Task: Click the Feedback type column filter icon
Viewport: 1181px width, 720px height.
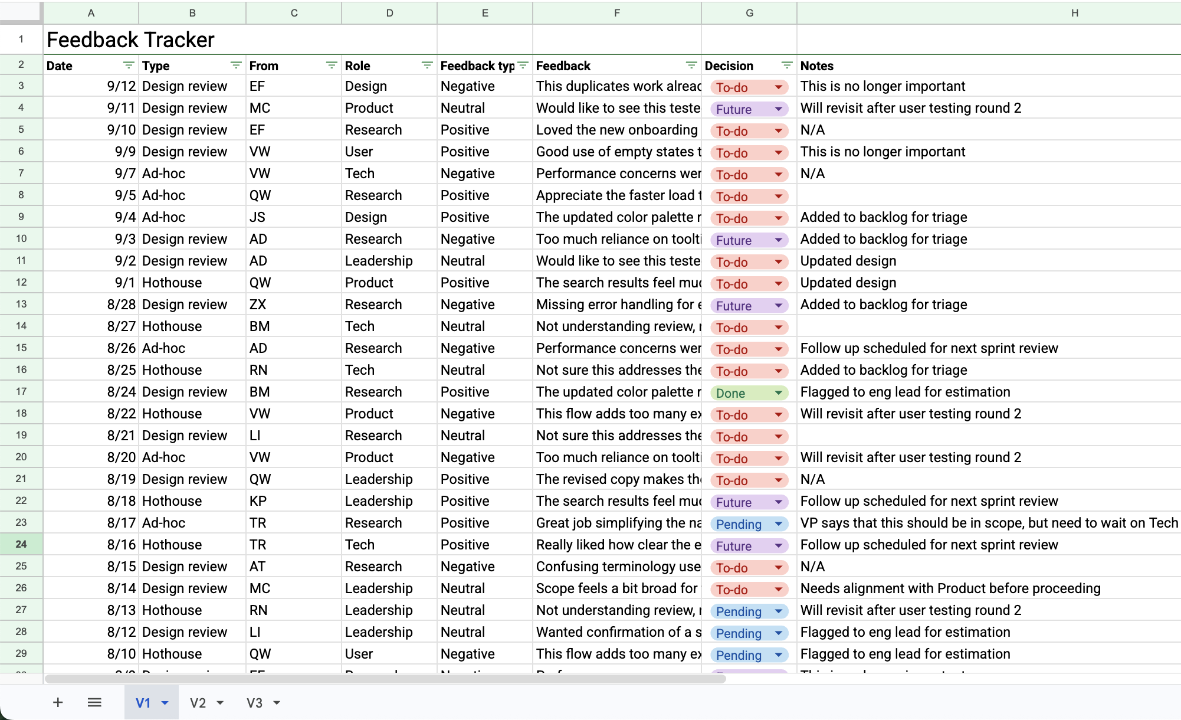Action: [x=523, y=65]
